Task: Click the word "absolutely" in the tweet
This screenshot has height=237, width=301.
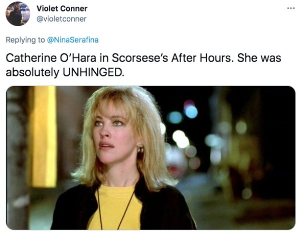Action: tap(32, 72)
